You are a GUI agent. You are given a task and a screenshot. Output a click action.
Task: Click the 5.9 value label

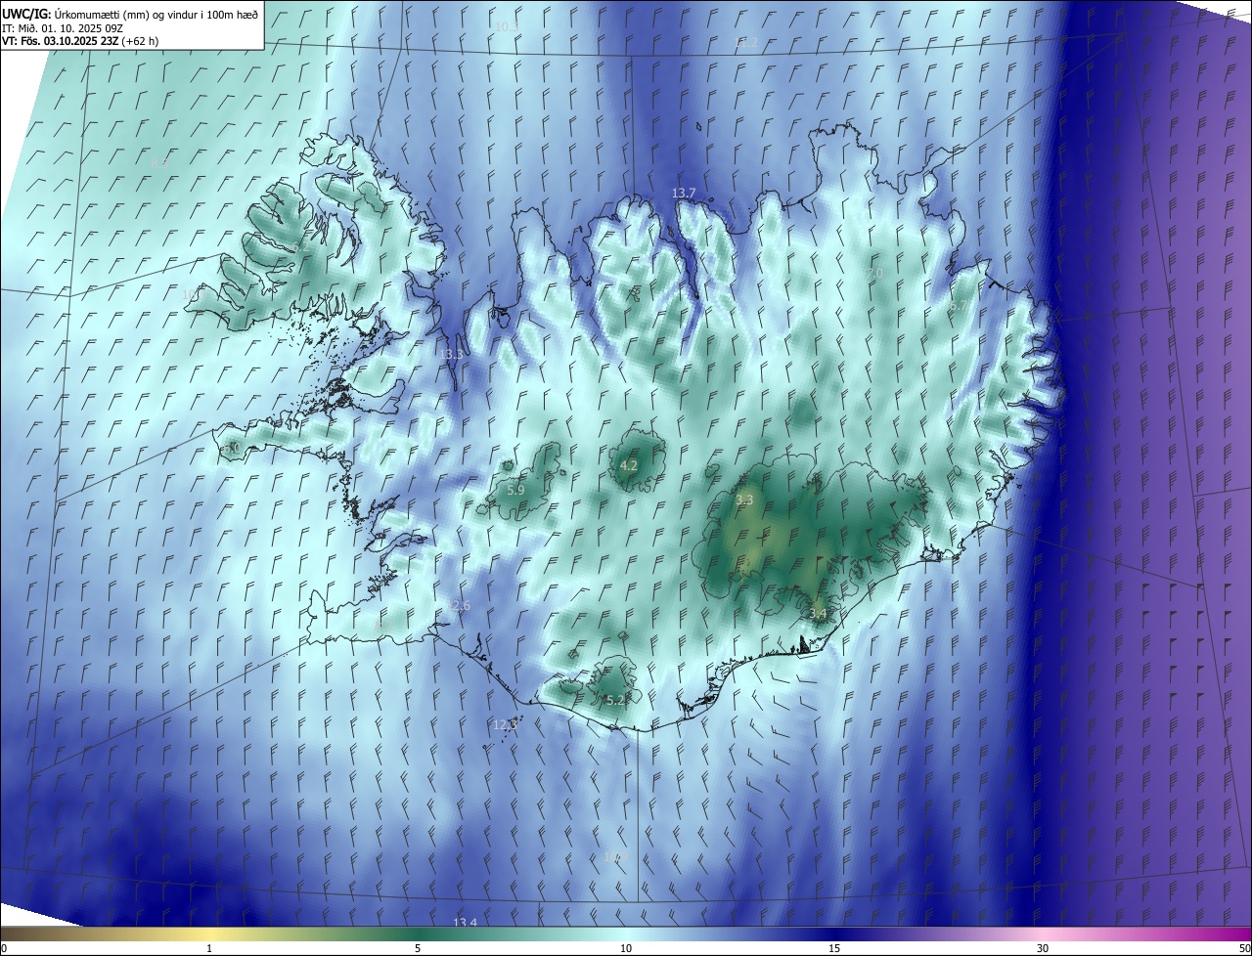click(x=515, y=489)
